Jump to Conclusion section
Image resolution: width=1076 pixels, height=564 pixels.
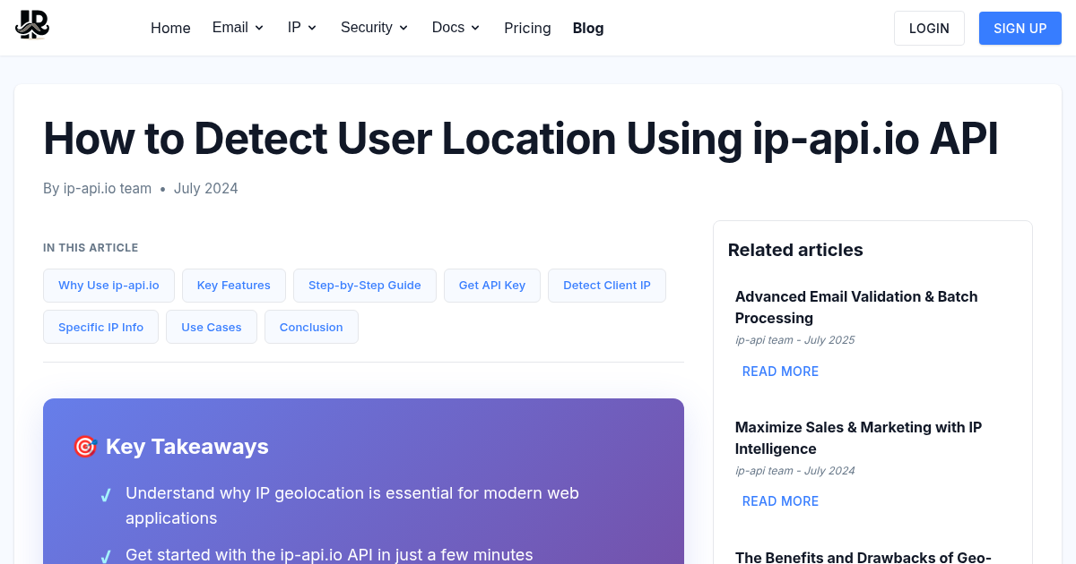point(311,327)
